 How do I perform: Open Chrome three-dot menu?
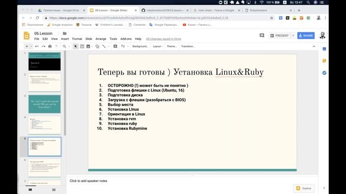tap(325, 18)
